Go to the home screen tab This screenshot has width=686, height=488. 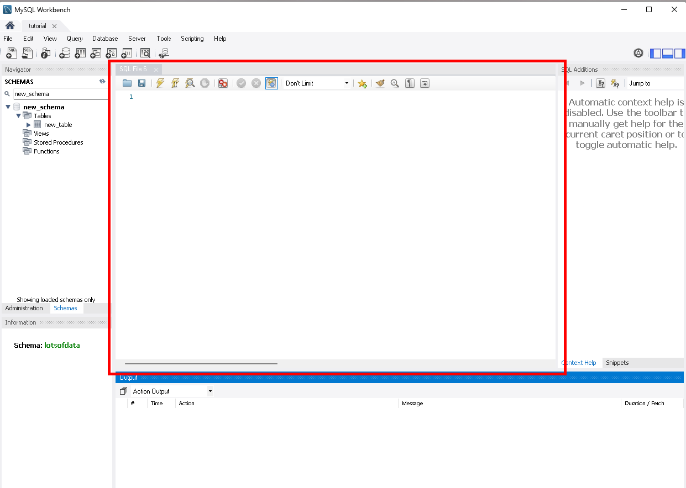pyautogui.click(x=10, y=26)
